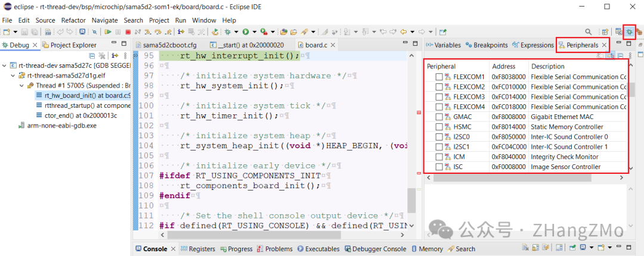
Task: Click the Step Return icon
Action: click(168, 32)
